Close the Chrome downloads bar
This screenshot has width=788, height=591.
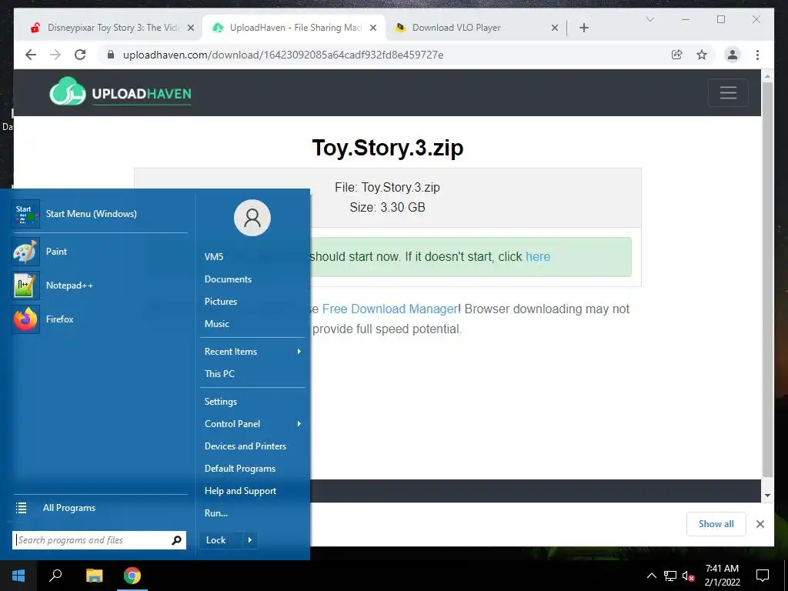760,524
